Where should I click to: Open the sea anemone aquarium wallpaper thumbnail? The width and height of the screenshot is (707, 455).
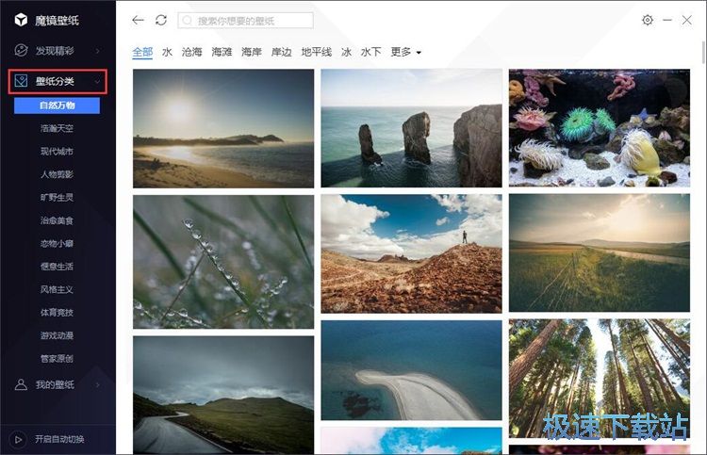(x=599, y=127)
